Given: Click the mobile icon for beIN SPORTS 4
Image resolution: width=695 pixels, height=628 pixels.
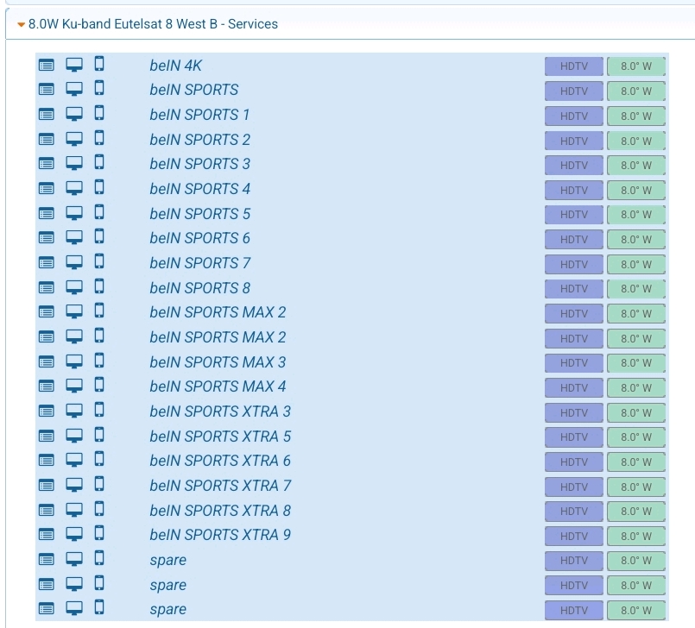Looking at the screenshot, I should (99, 188).
